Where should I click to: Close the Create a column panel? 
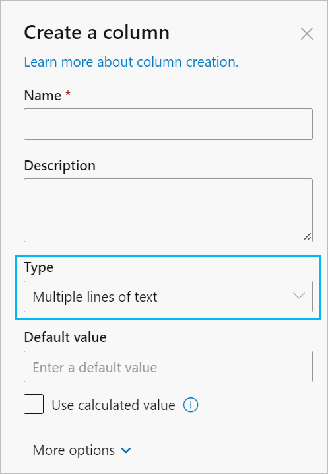[x=306, y=34]
